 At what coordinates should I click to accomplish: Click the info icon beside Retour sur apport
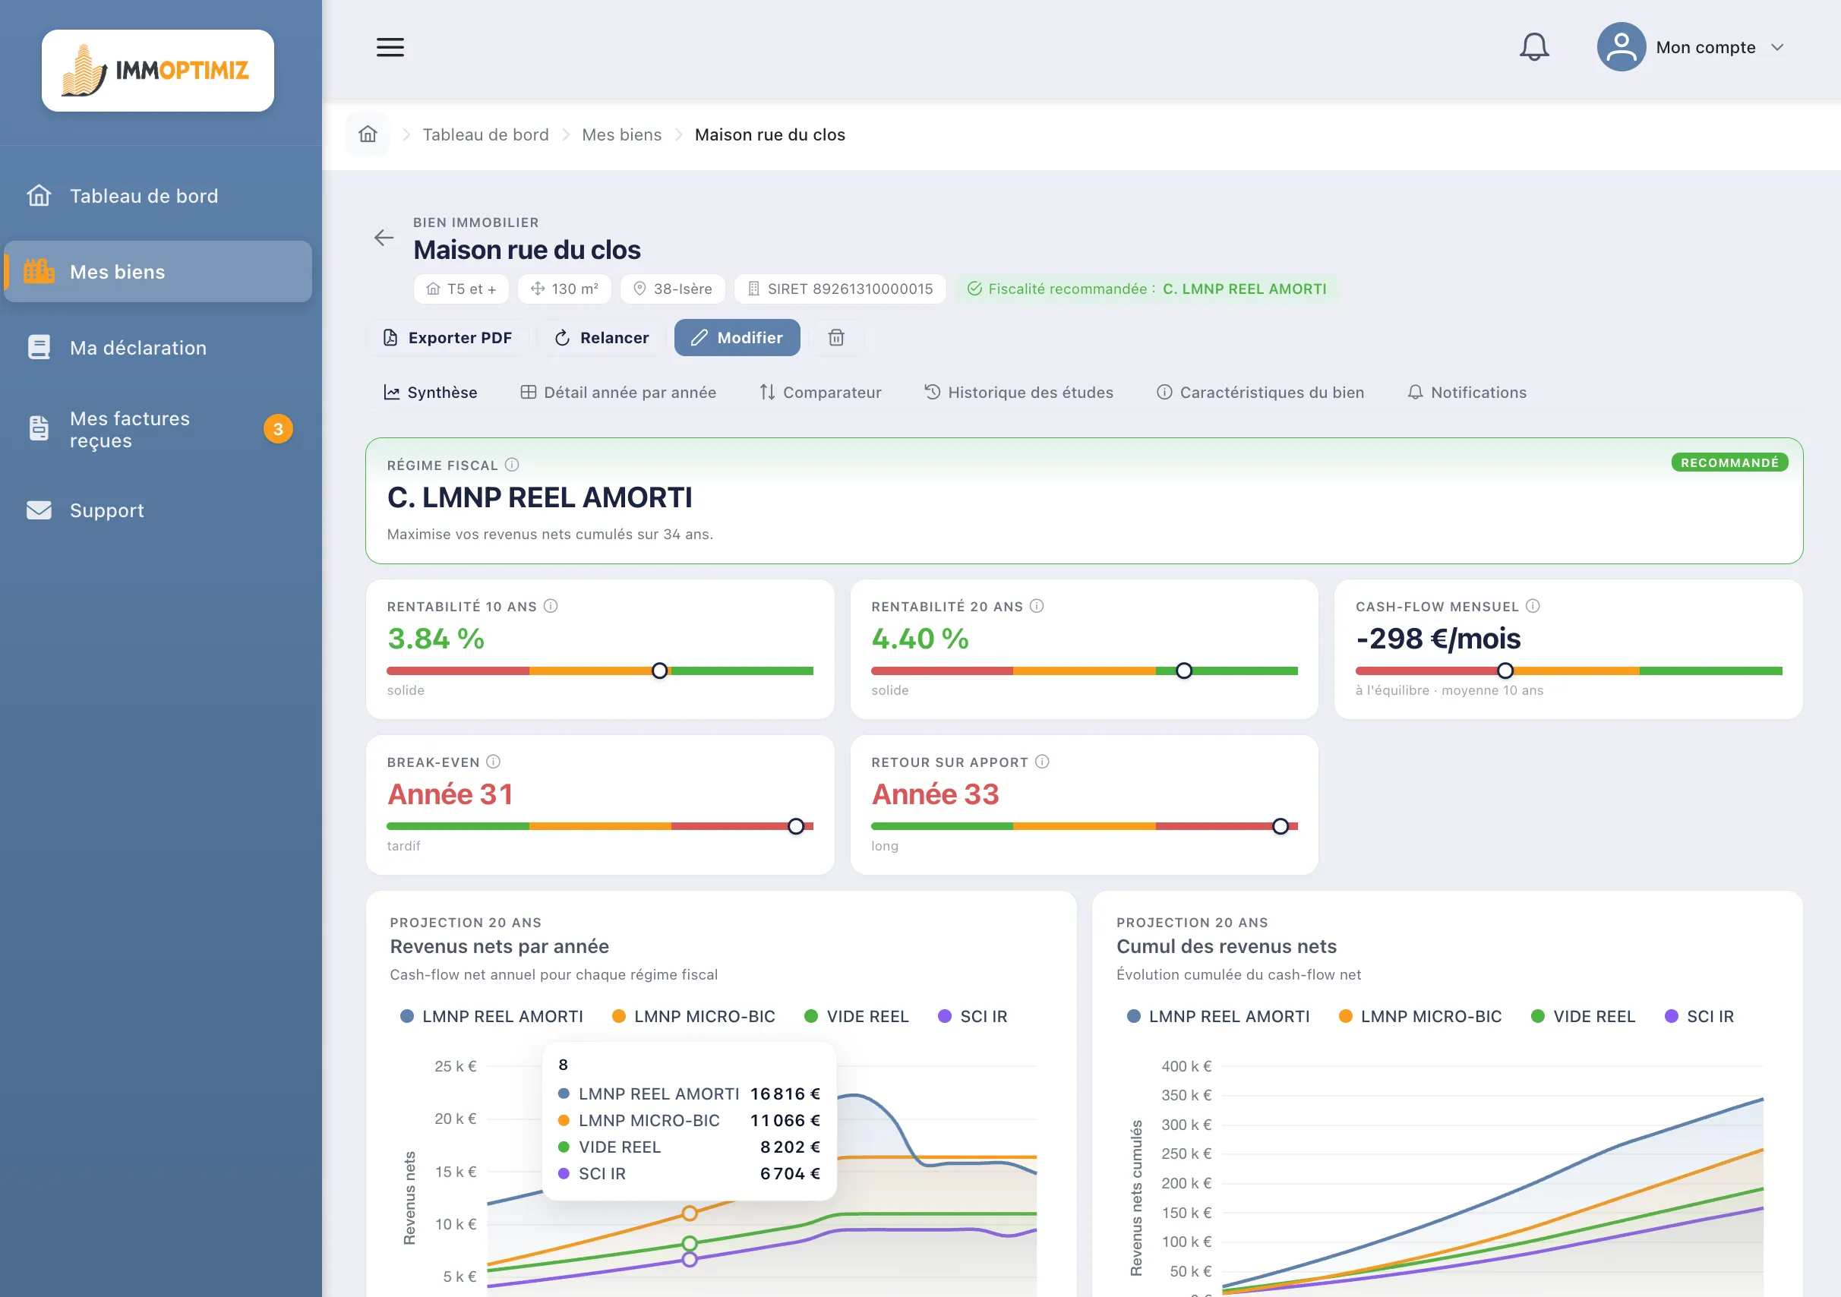tap(1042, 762)
